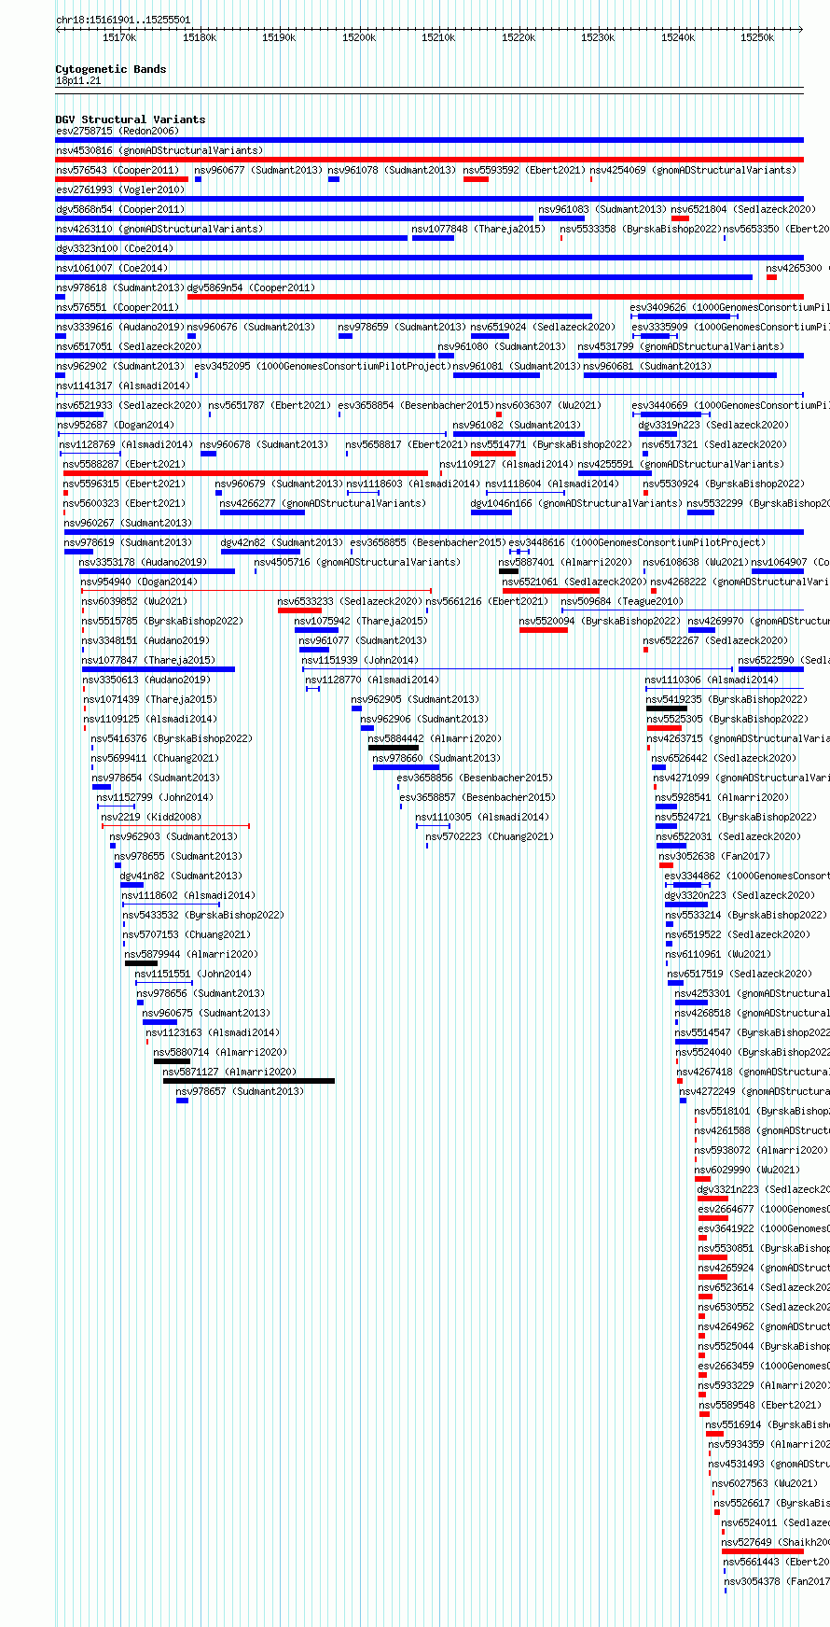Screen dimensions: 830x1627
Task: Open variant nsv509684 (Teague2010)
Action: [623, 601]
